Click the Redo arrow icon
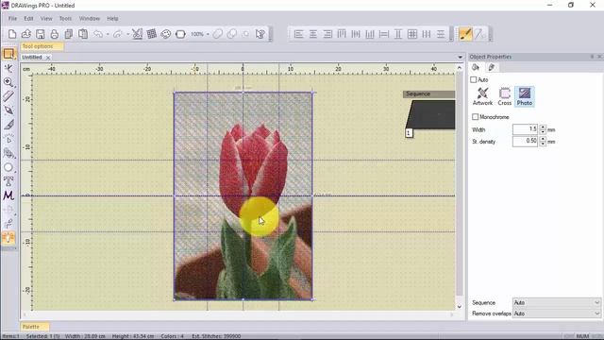The height and width of the screenshot is (340, 604). point(118,34)
